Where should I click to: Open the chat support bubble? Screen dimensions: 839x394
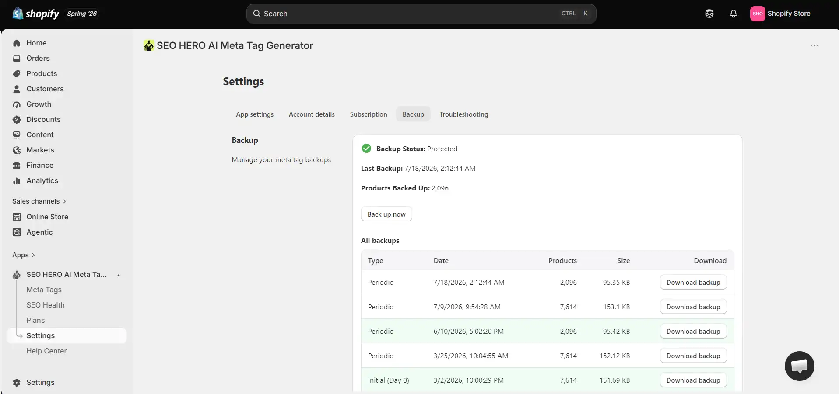point(799,366)
